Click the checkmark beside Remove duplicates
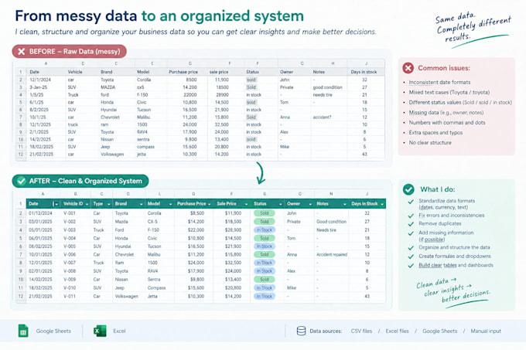526x350 pixels. click(411, 224)
